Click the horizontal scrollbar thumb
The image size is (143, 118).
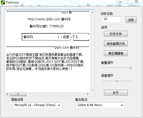coord(18,94)
